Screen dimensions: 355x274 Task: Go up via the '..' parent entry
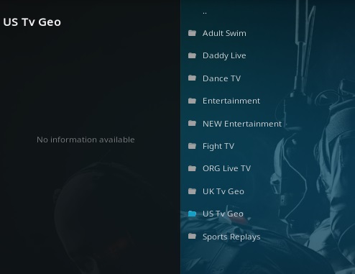click(x=205, y=12)
